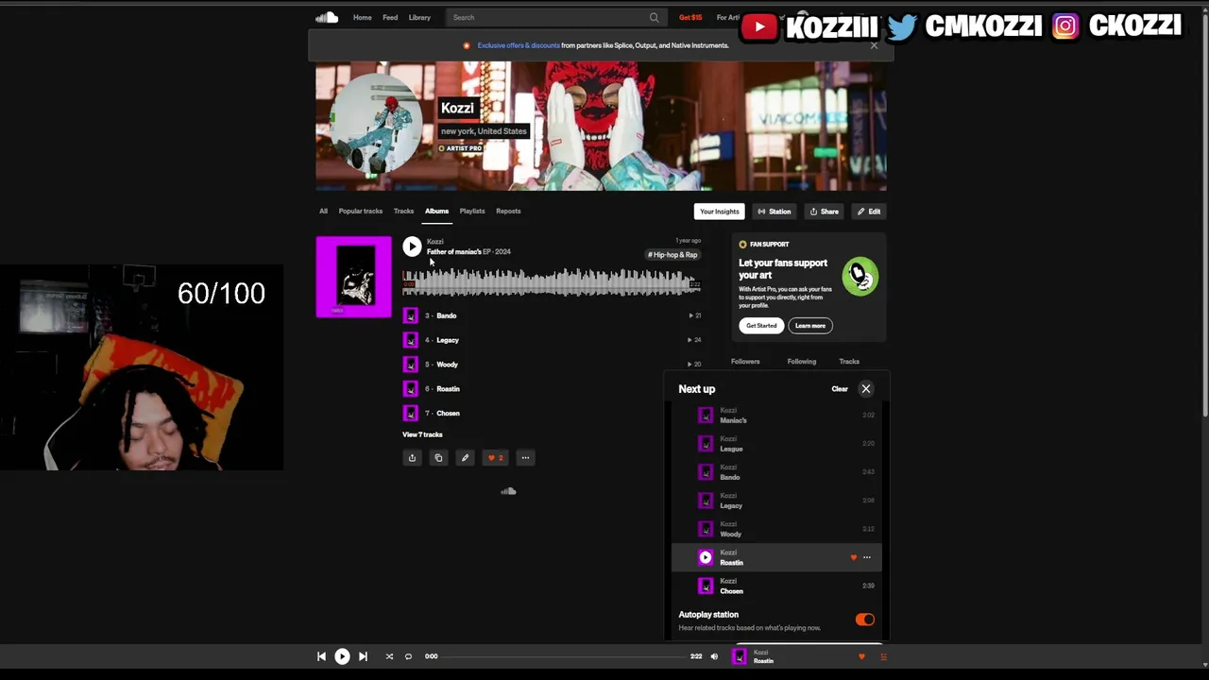Select Maniac's in the Next up queue
This screenshot has width=1209, height=680.
pyautogui.click(x=776, y=416)
